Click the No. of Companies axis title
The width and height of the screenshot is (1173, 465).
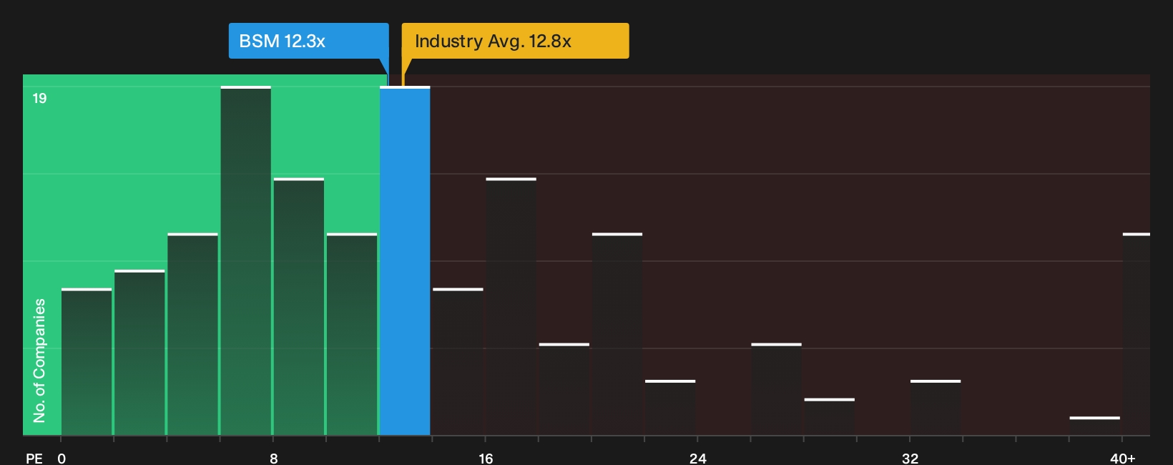(39, 361)
